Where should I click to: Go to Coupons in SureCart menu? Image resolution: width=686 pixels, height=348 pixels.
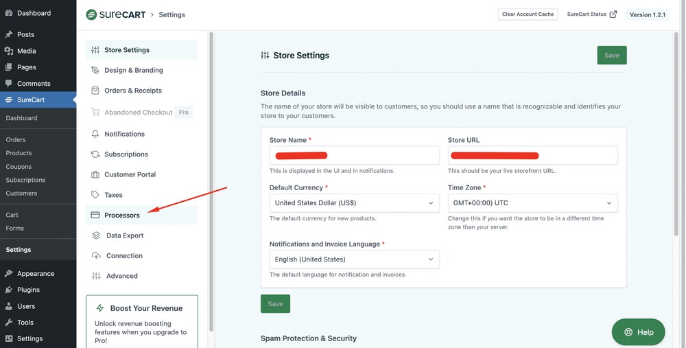pos(19,167)
